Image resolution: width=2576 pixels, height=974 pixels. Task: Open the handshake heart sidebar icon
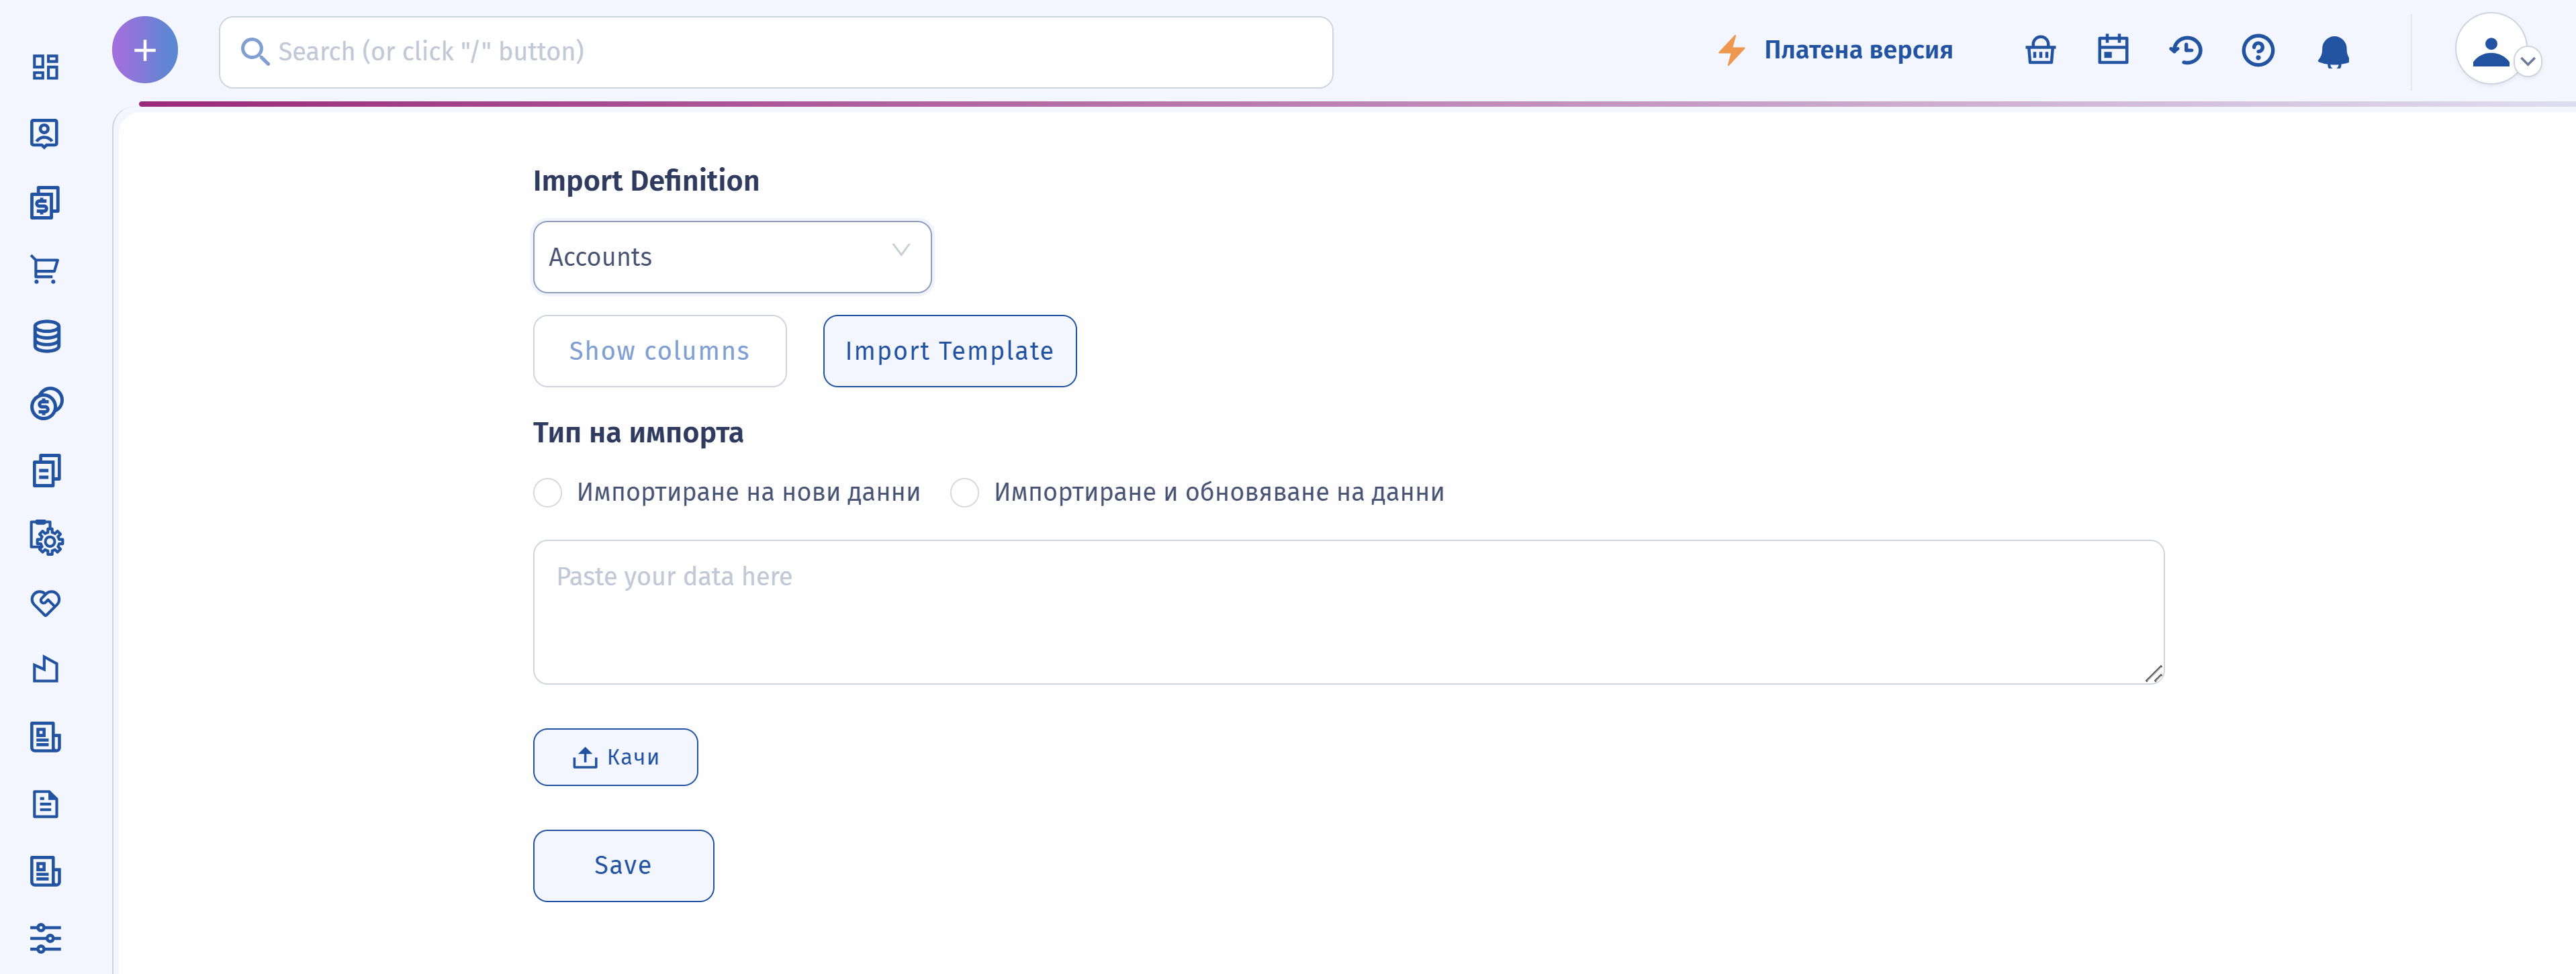tap(46, 603)
